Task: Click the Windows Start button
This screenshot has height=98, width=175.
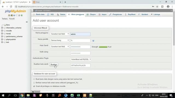Action: 3,95
